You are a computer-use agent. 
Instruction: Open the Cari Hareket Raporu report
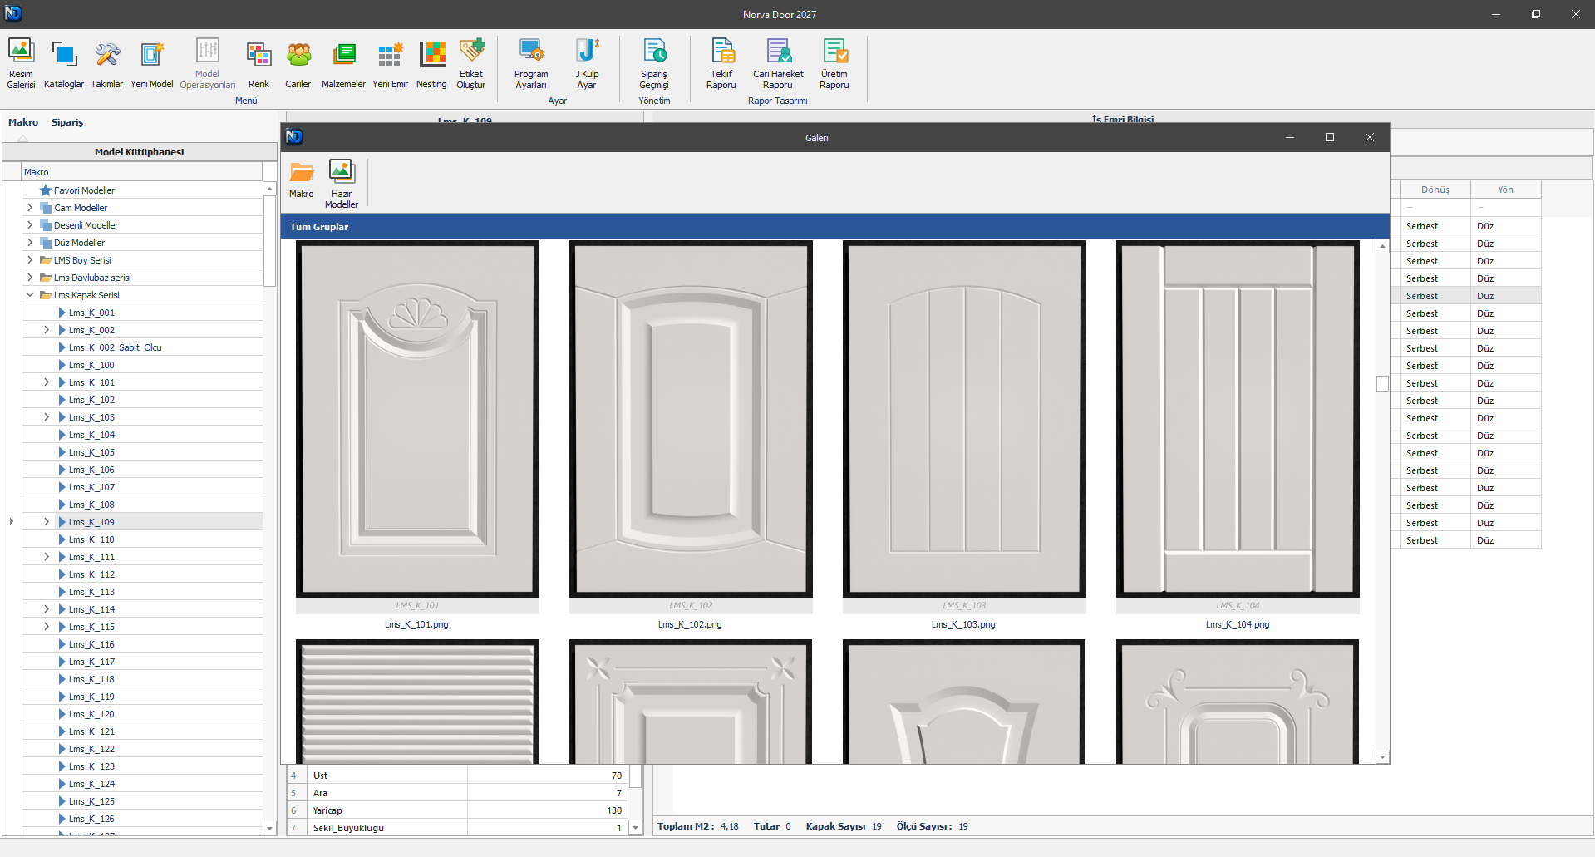coord(778,63)
